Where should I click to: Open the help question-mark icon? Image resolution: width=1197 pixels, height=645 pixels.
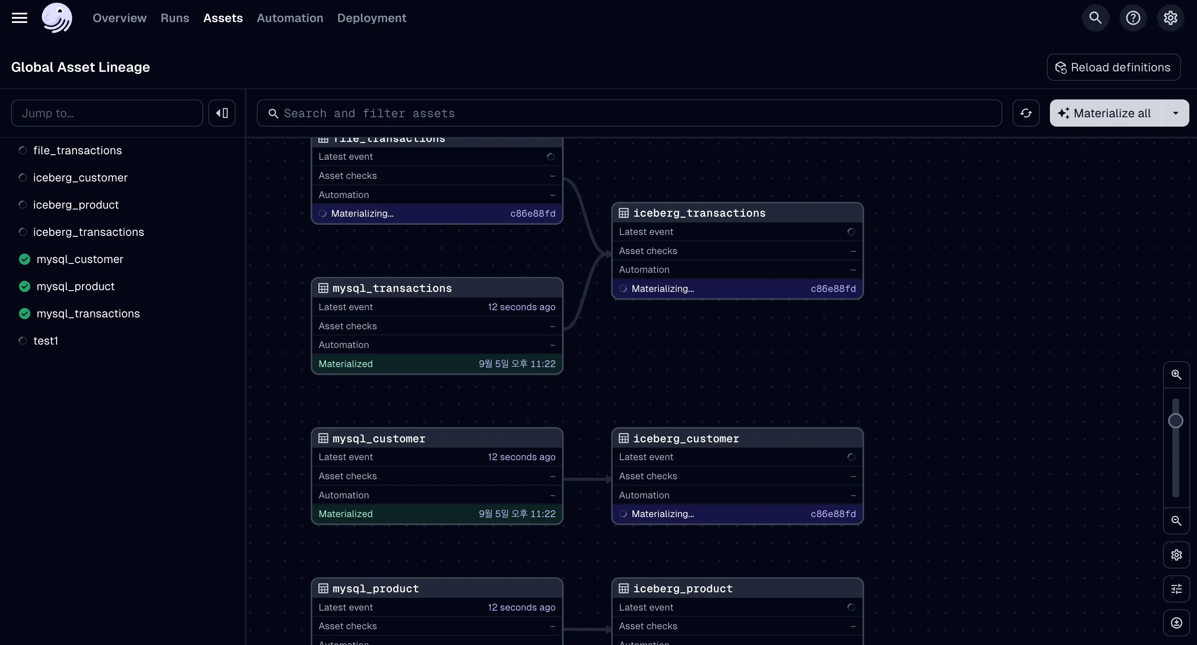[x=1133, y=18]
